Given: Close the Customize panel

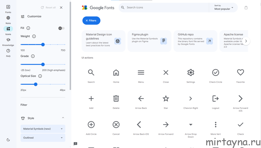Looking at the screenshot, I should pyautogui.click(x=61, y=7).
